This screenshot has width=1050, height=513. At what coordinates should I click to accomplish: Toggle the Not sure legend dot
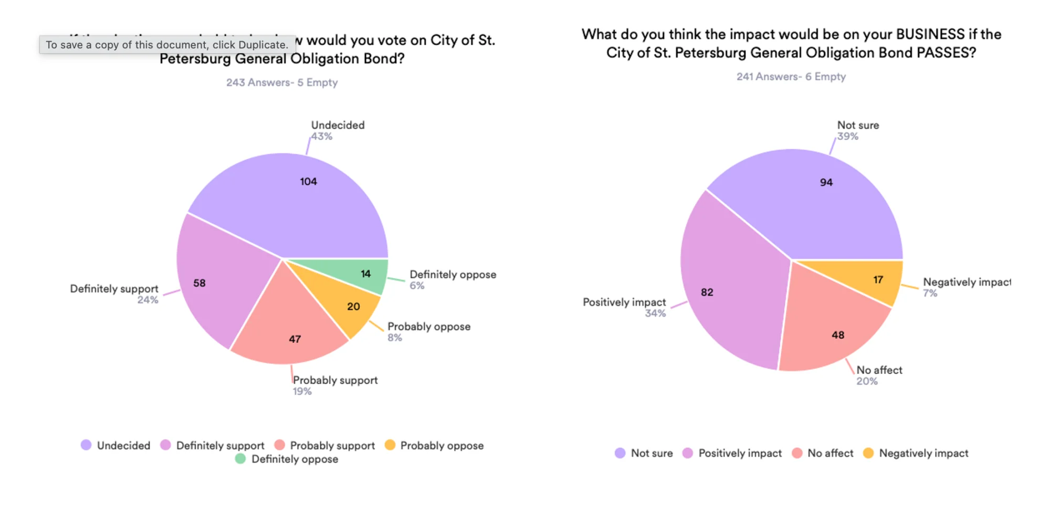click(x=620, y=453)
